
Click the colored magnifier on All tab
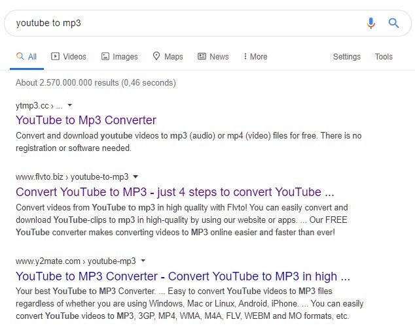[20, 56]
